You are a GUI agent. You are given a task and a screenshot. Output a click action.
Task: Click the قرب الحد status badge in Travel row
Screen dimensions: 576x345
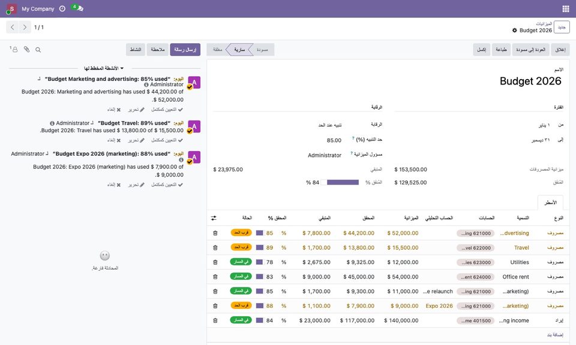241,247
